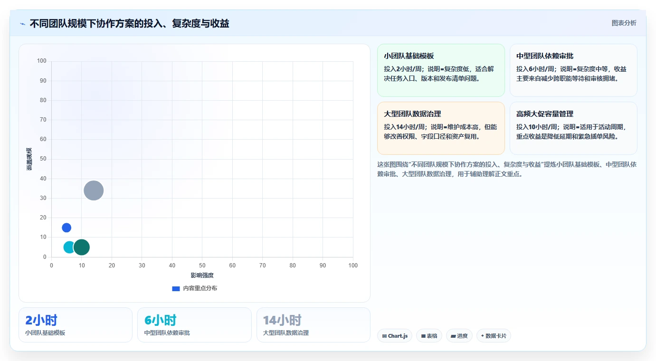This screenshot has height=361, width=656.
Task: Open the 高频大促容量管理 info card
Action: pos(573,128)
